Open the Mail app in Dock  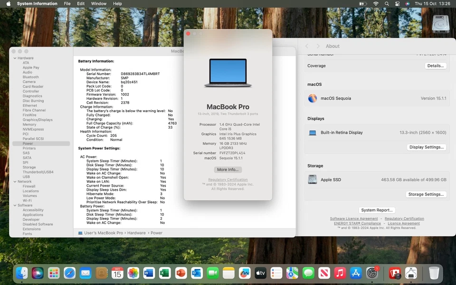pos(85,273)
